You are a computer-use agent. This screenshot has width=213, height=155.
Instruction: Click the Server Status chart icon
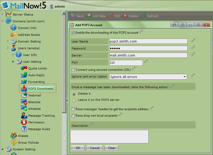(8, 14)
